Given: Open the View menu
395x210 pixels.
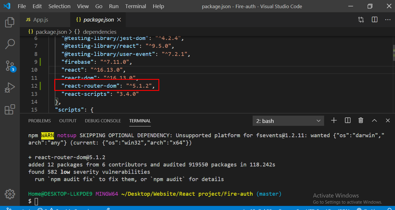Looking at the screenshot, I should (83, 6).
